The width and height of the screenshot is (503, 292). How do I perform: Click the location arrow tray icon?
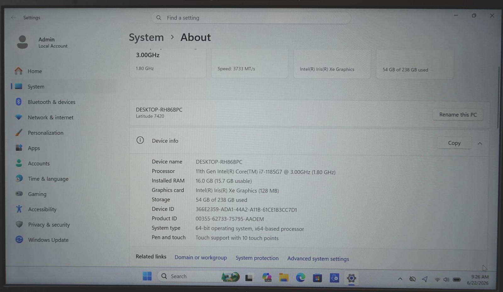point(425,279)
